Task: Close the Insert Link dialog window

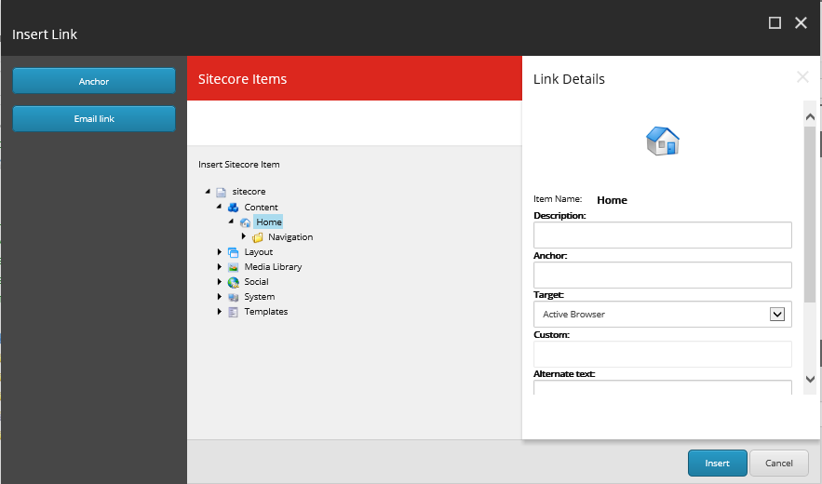Action: (801, 22)
